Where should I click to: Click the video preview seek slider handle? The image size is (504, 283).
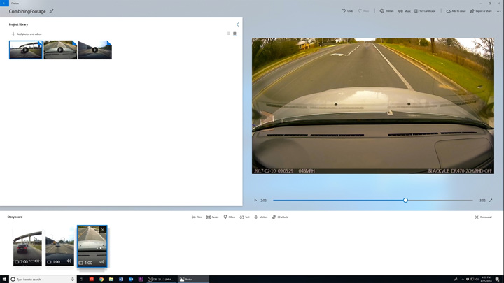pyautogui.click(x=405, y=201)
